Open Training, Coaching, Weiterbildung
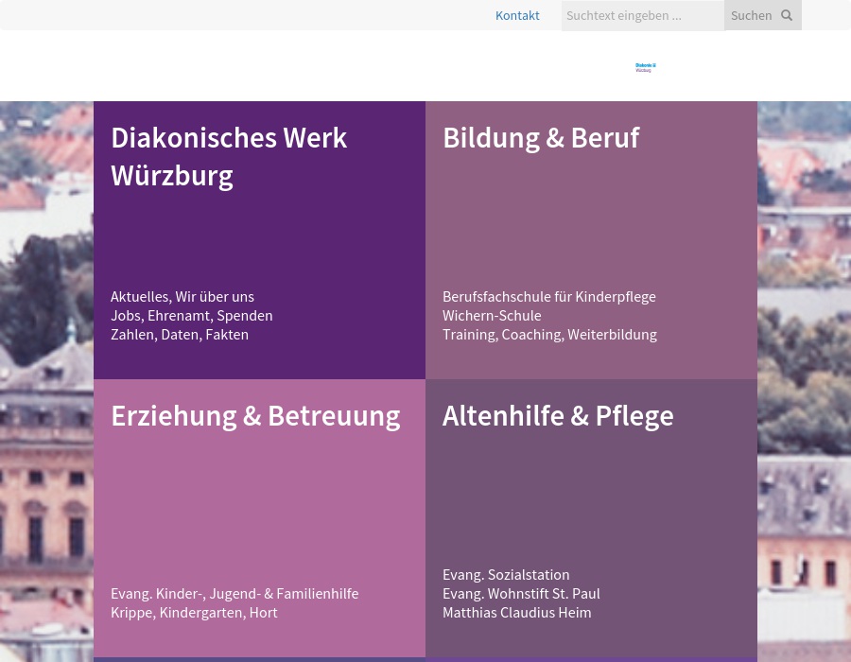This screenshot has width=851, height=662. 549,334
